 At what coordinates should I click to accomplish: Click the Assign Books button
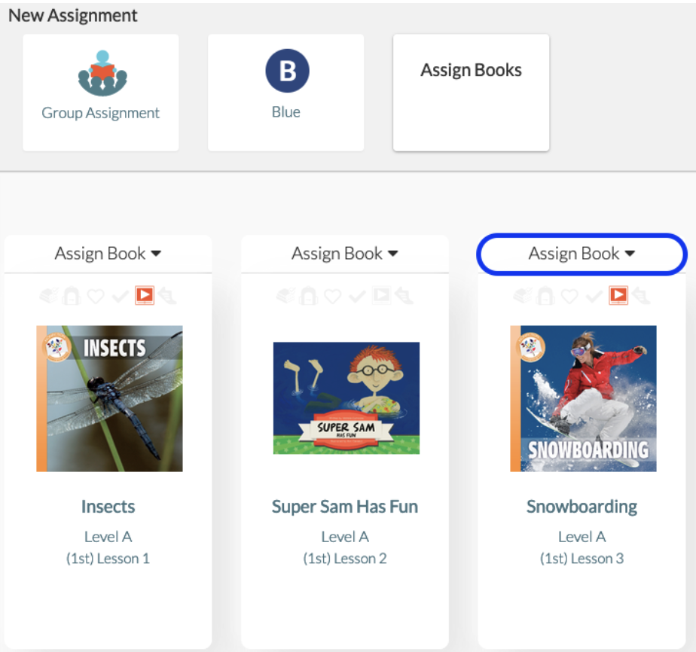click(x=471, y=93)
